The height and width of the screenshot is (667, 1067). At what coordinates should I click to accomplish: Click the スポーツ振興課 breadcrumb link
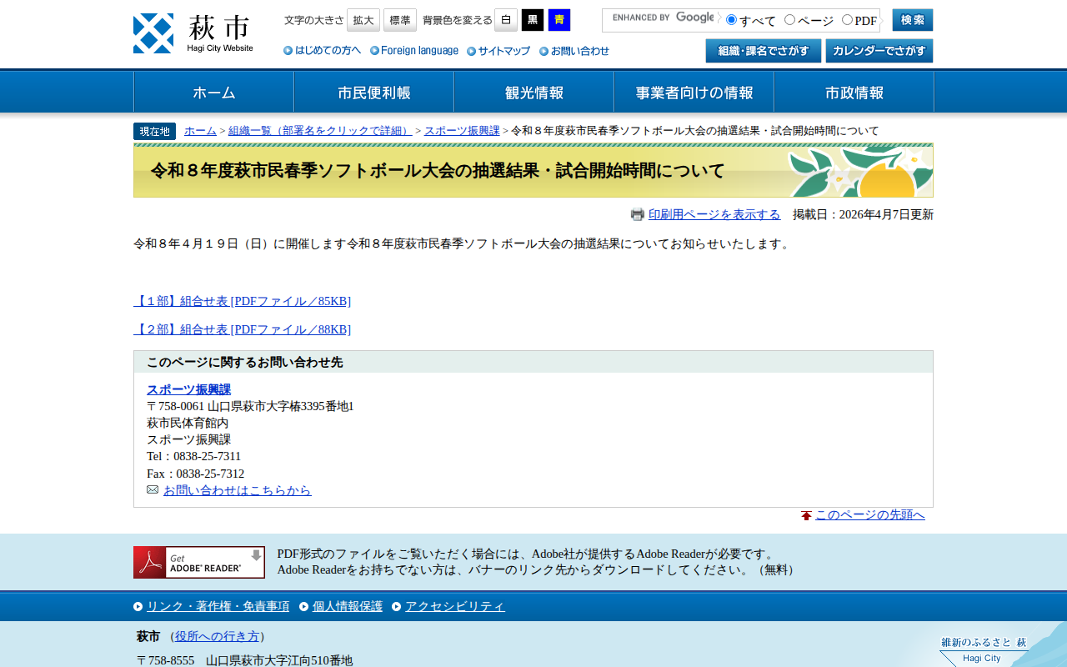click(462, 131)
